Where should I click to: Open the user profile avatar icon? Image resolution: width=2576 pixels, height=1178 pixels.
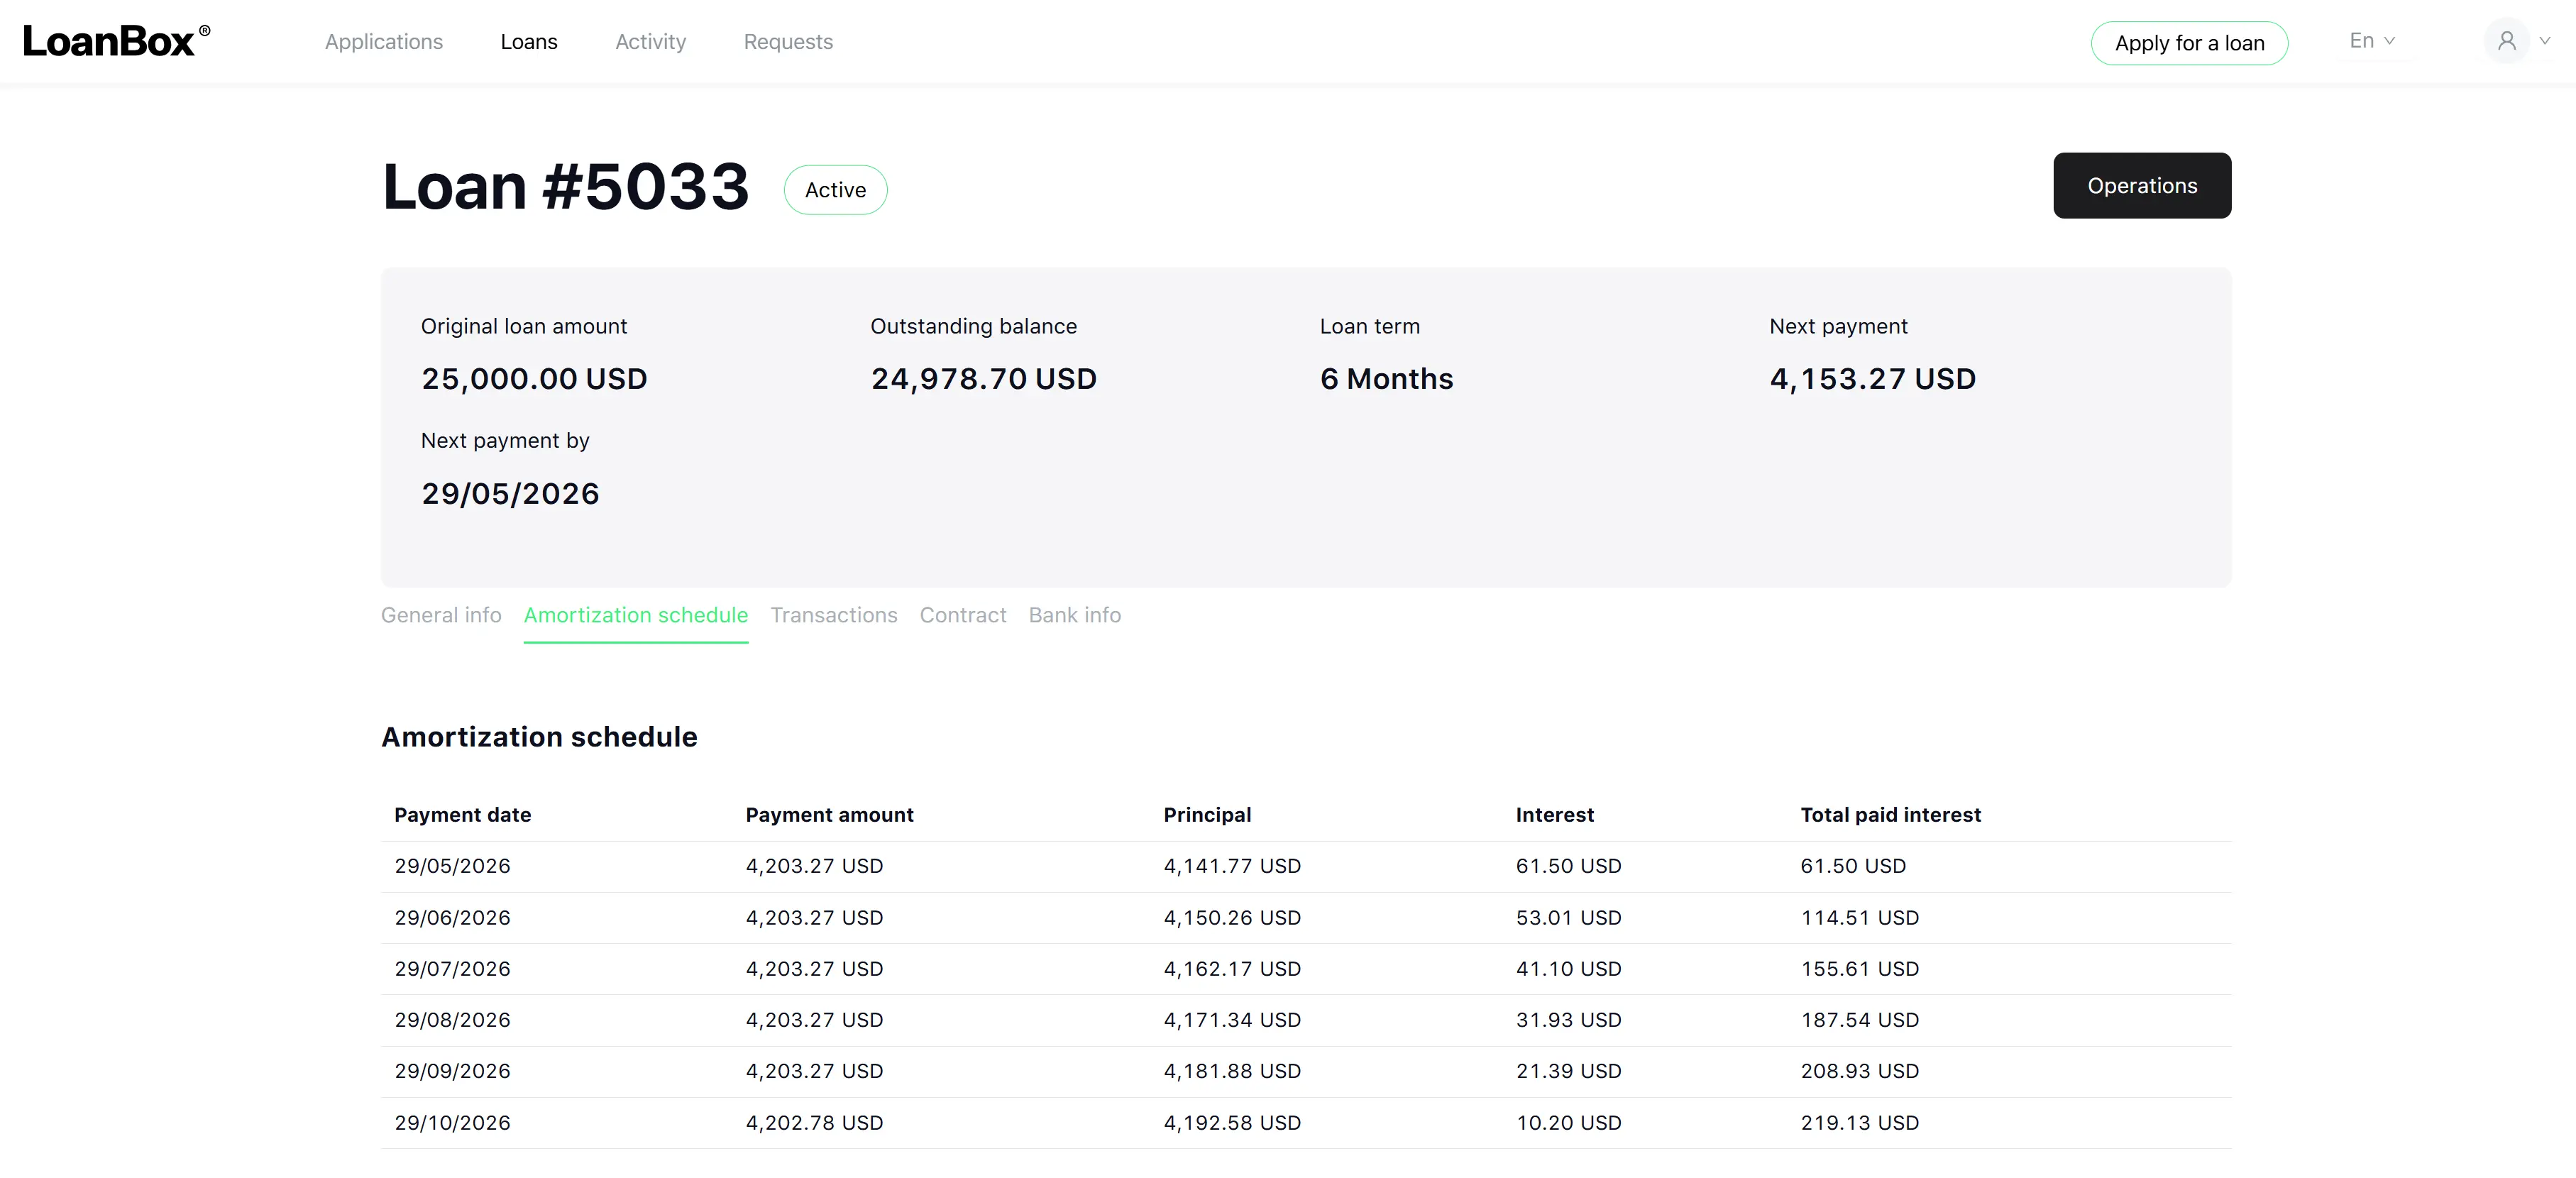point(2506,41)
